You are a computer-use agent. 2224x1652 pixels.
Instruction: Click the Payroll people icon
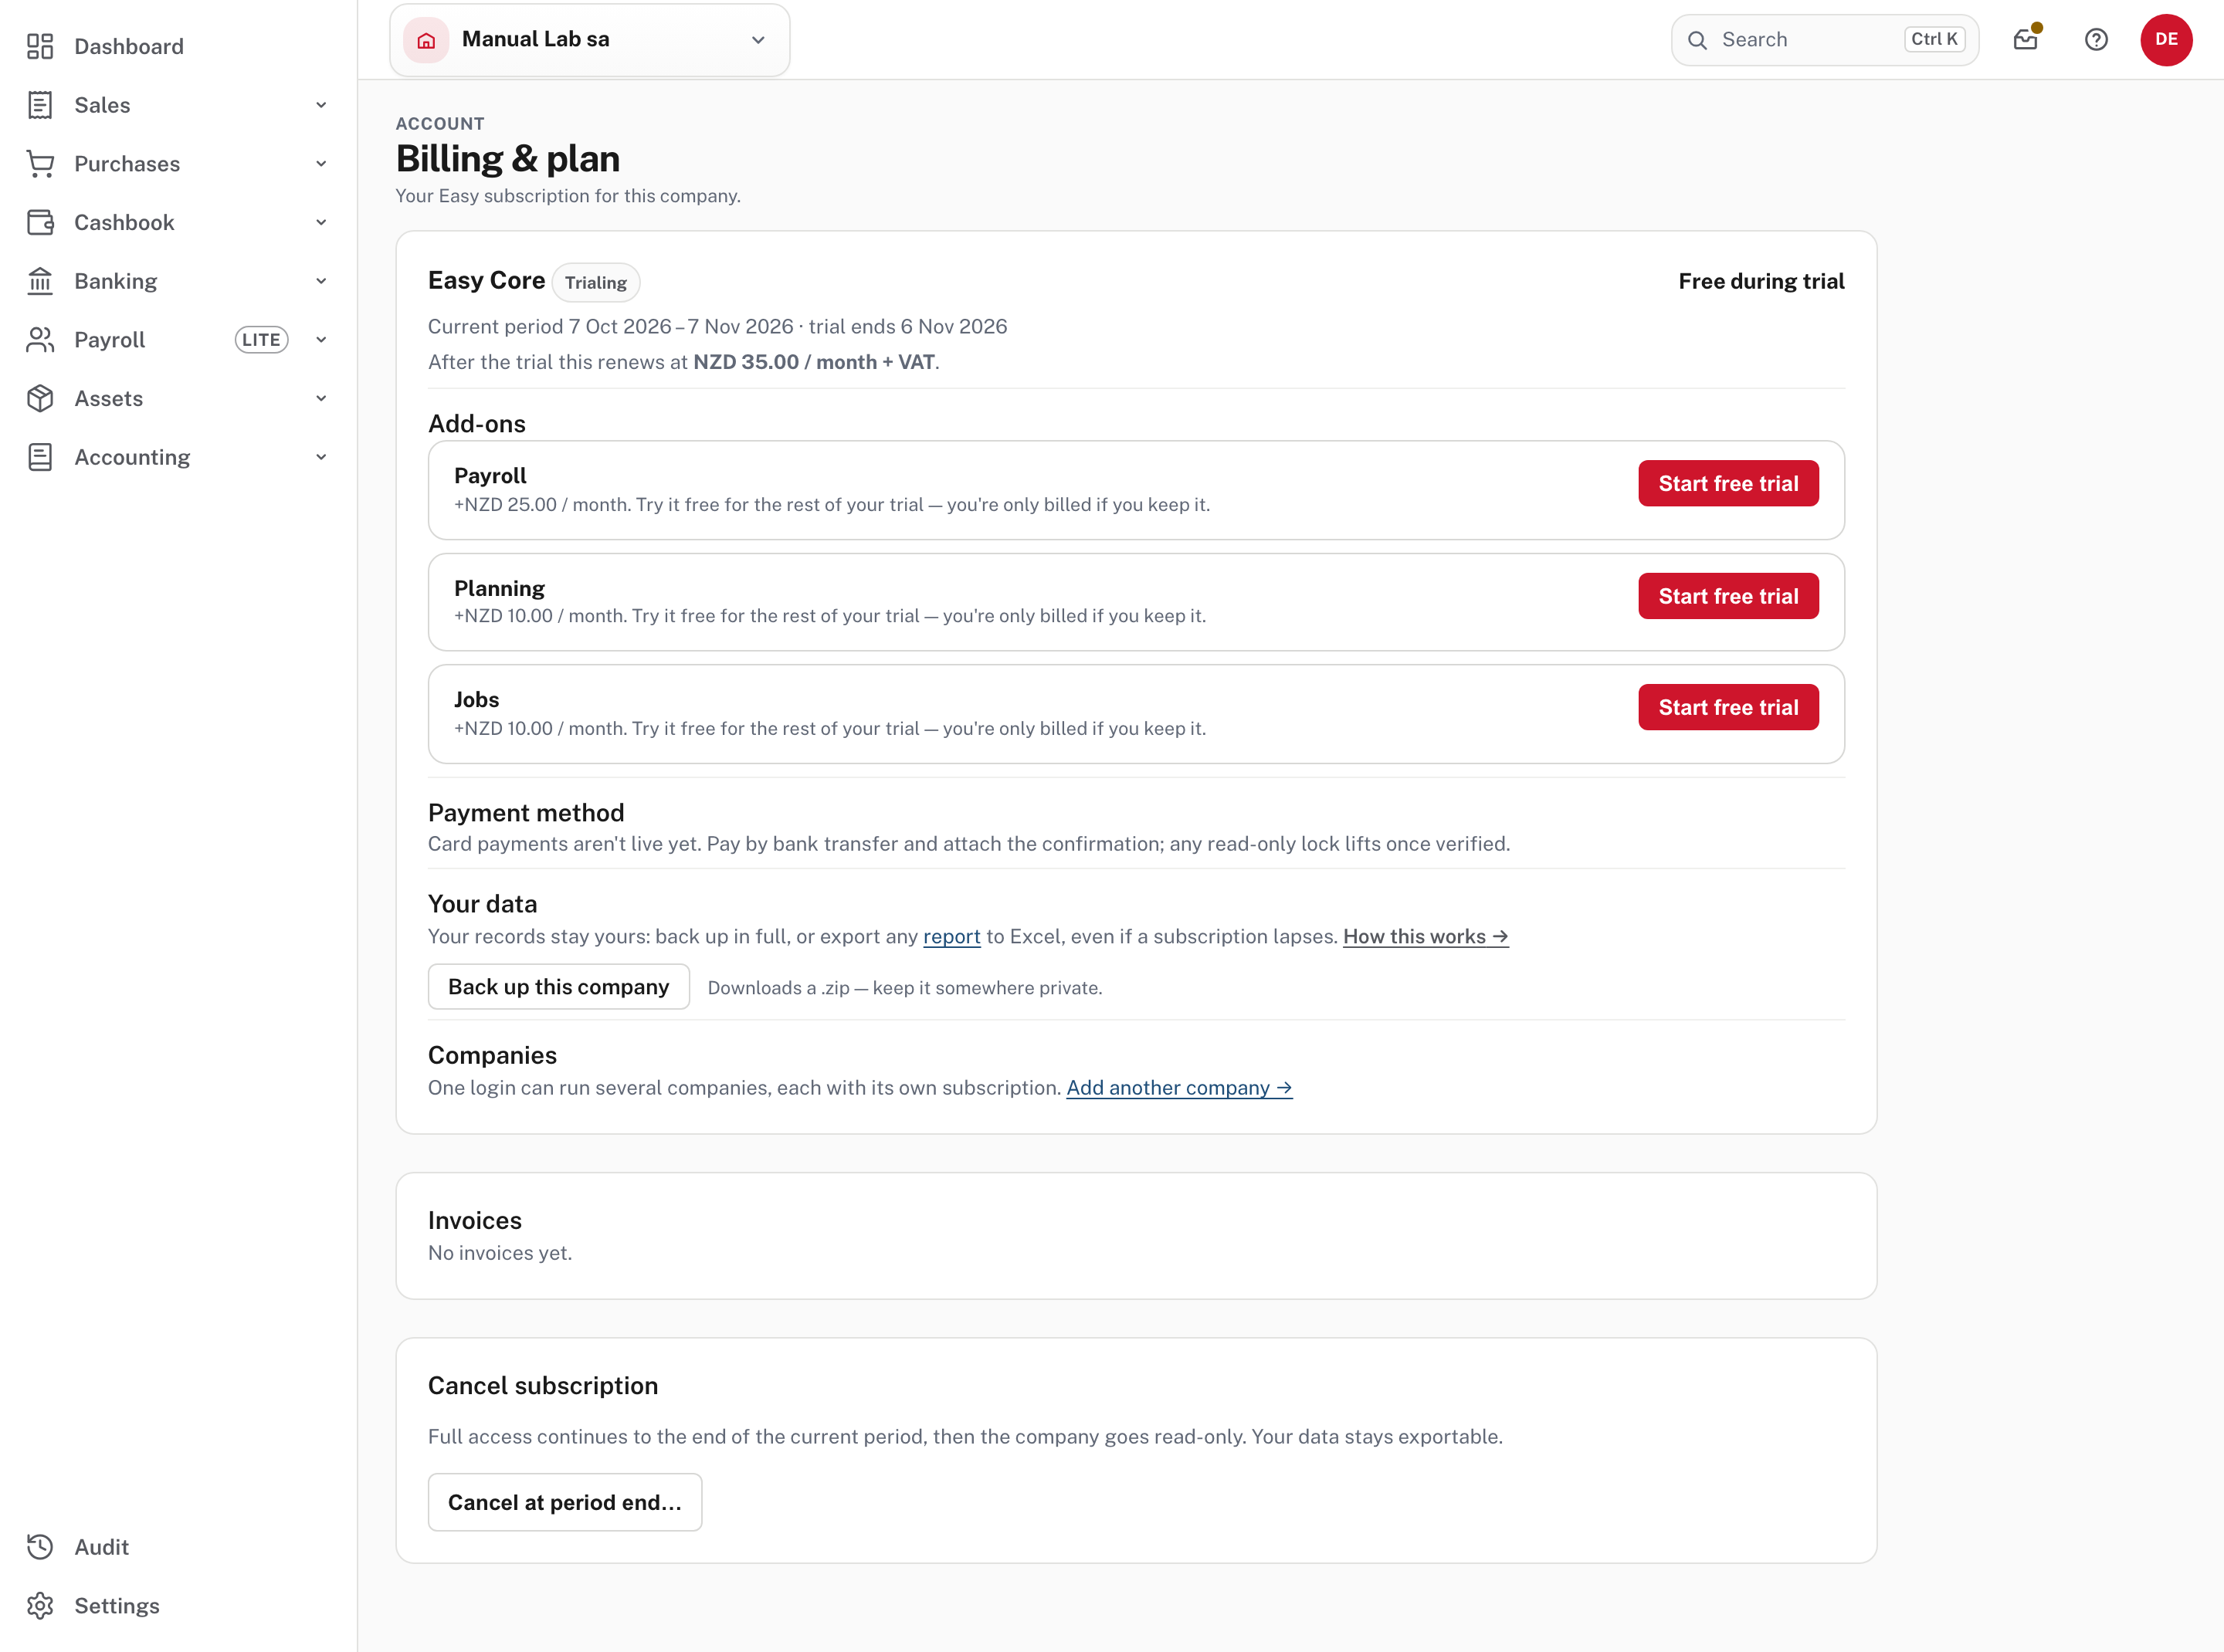coord(40,340)
